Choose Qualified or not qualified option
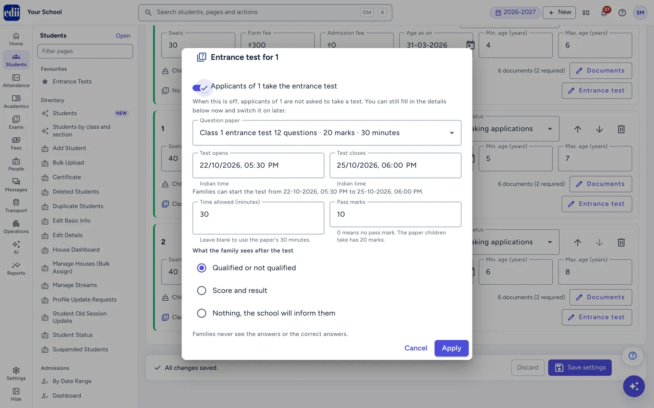 click(202, 268)
